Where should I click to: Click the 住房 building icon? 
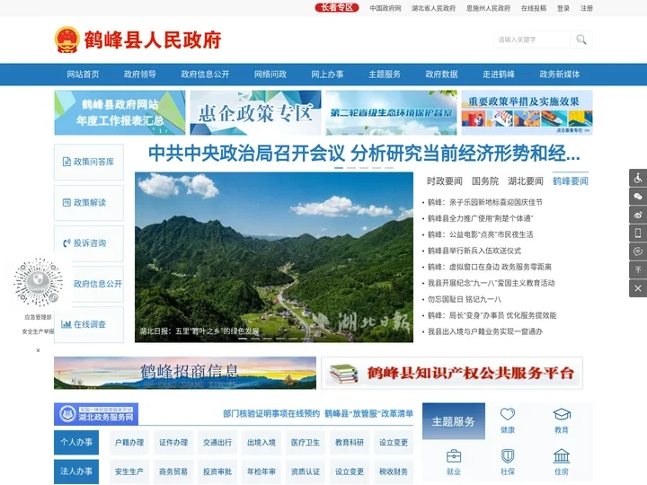[562, 456]
